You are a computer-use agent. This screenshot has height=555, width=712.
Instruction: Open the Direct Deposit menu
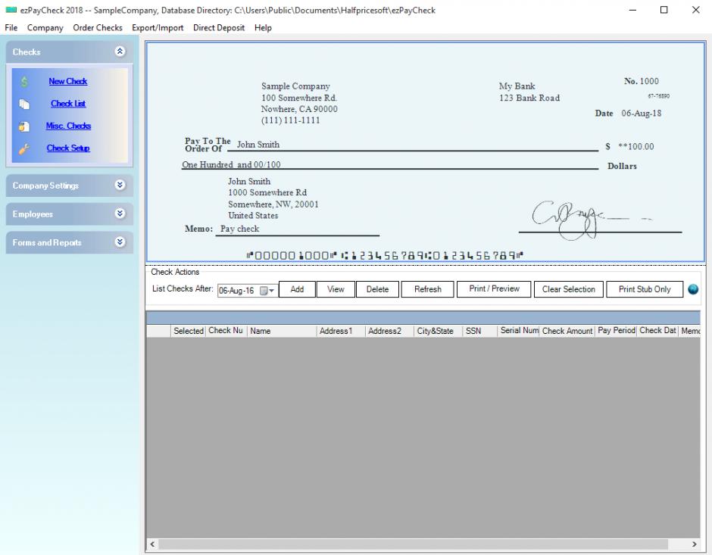[219, 28]
